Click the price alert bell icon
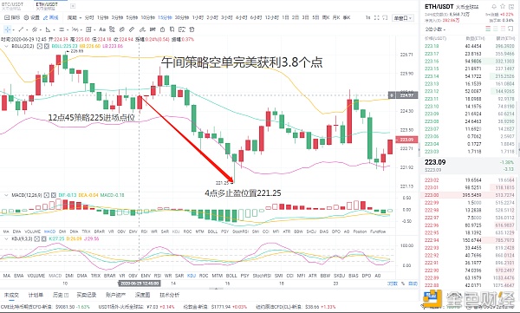 [494, 7]
